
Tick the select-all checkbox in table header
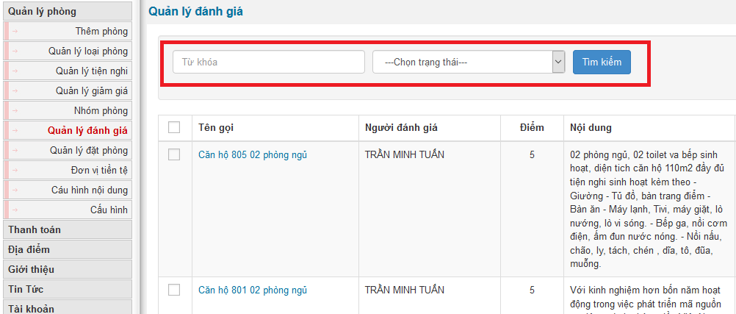(x=174, y=128)
